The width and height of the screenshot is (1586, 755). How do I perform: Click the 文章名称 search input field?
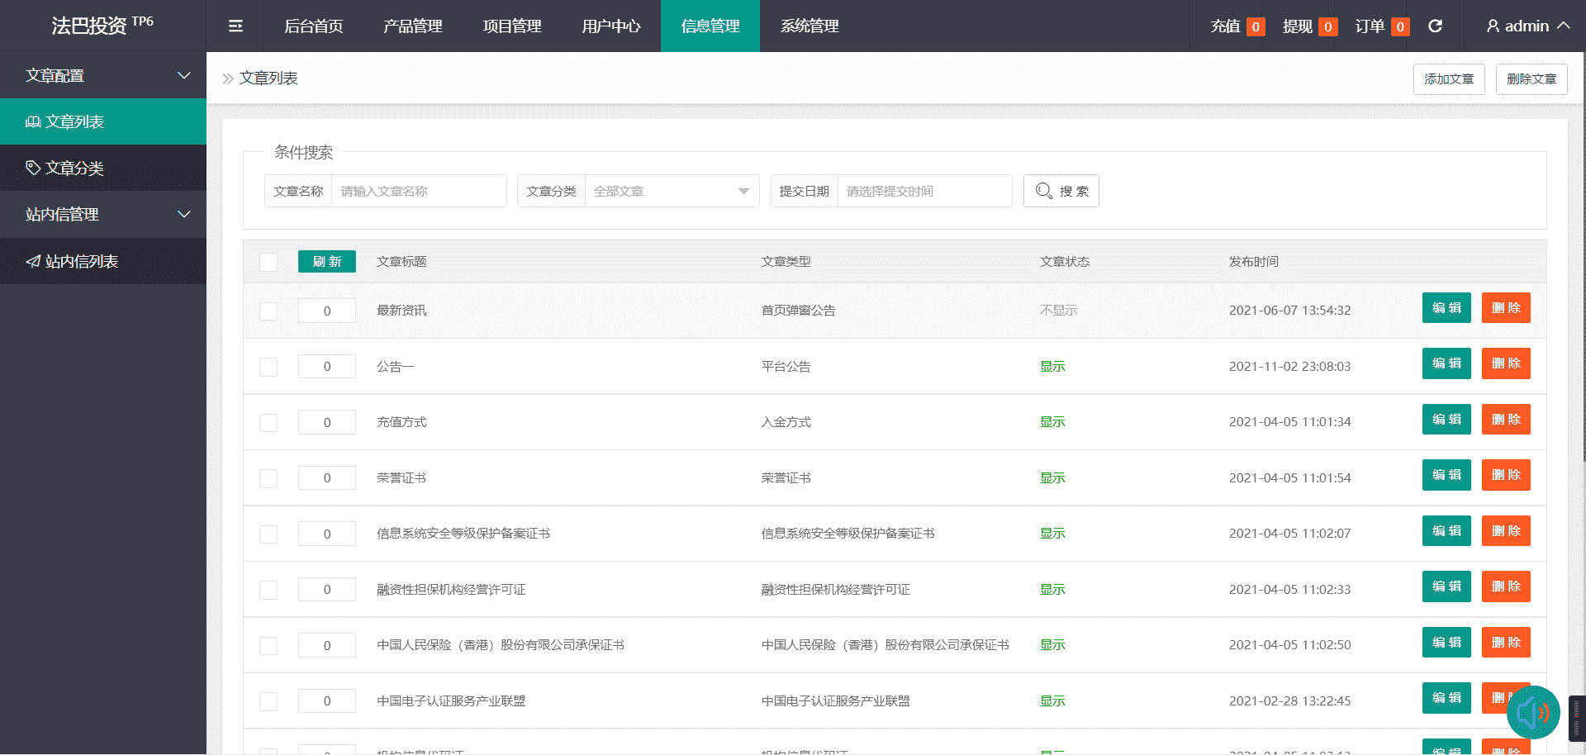(x=419, y=191)
